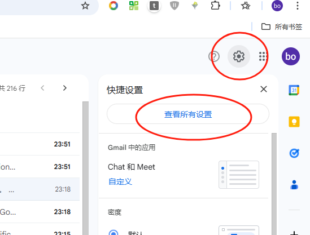This screenshot has width=310, height=235.
Task: Click the Gmail support question mark icon
Action: [214, 56]
